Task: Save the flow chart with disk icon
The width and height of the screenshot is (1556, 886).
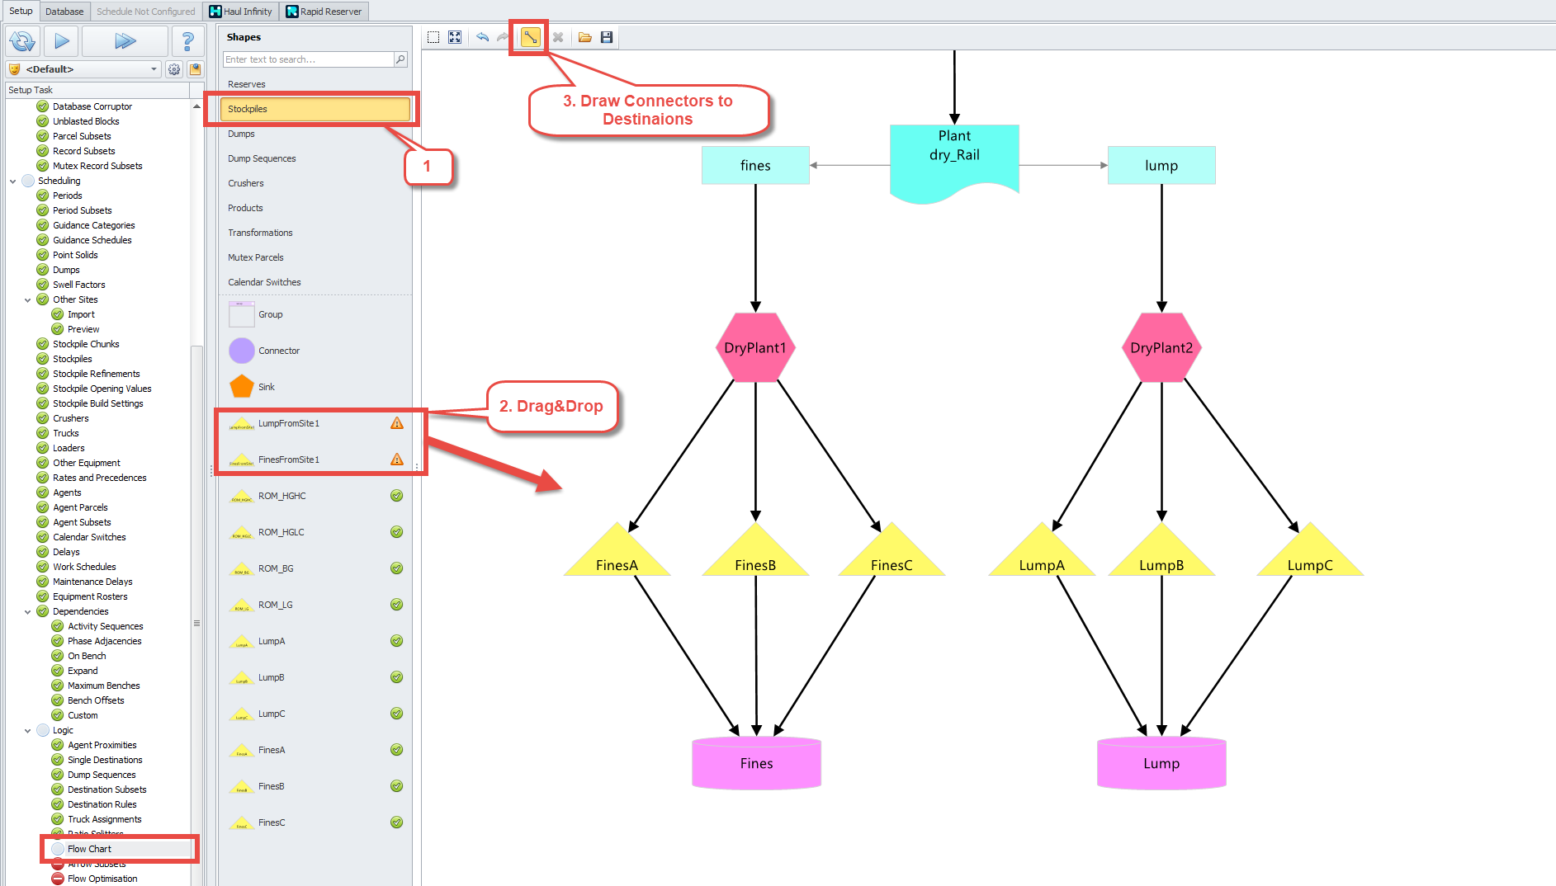Action: [x=607, y=37]
